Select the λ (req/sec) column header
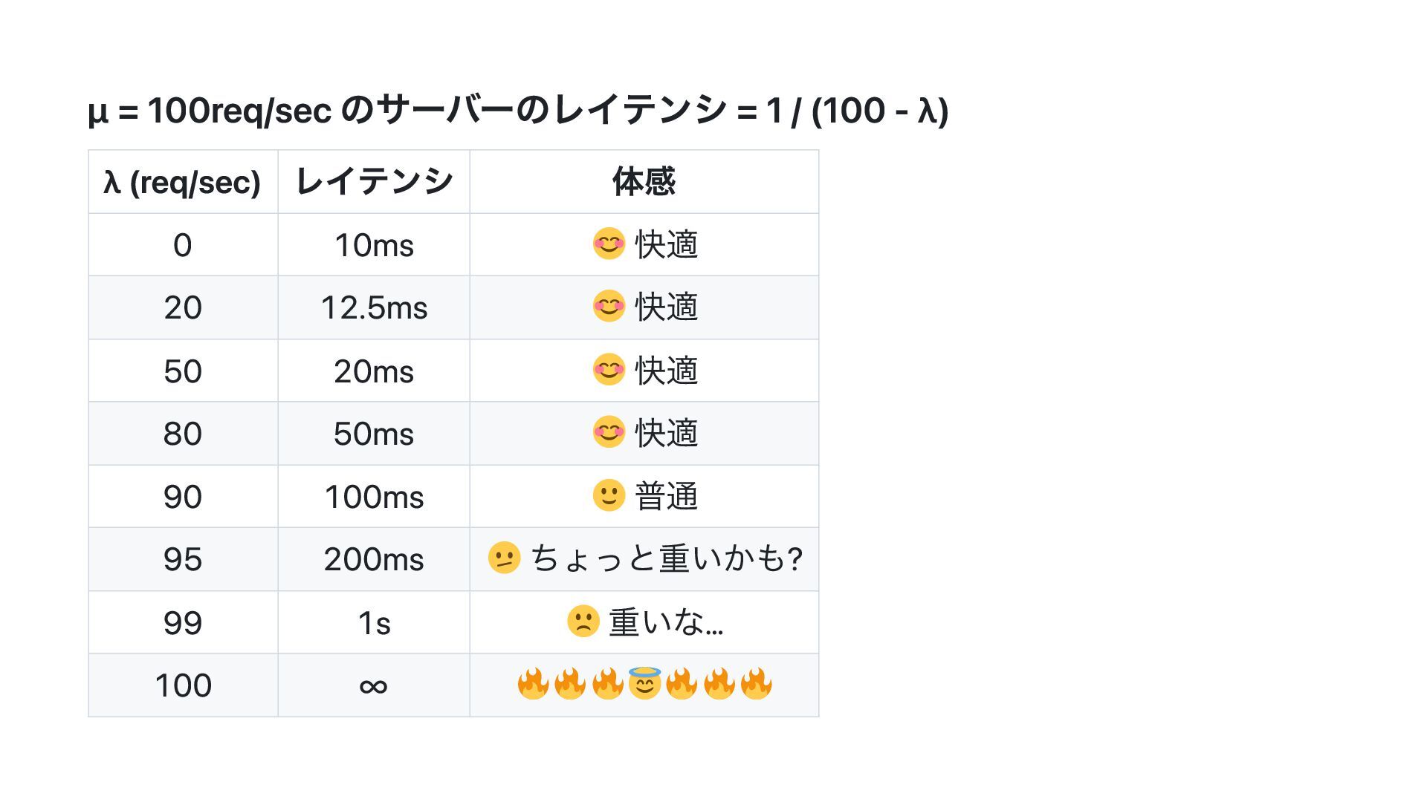This screenshot has height=802, width=1427. pyautogui.click(x=183, y=182)
